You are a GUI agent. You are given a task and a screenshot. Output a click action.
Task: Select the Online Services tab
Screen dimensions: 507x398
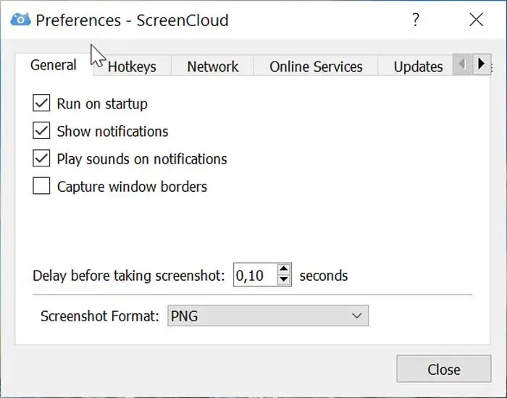(x=316, y=67)
